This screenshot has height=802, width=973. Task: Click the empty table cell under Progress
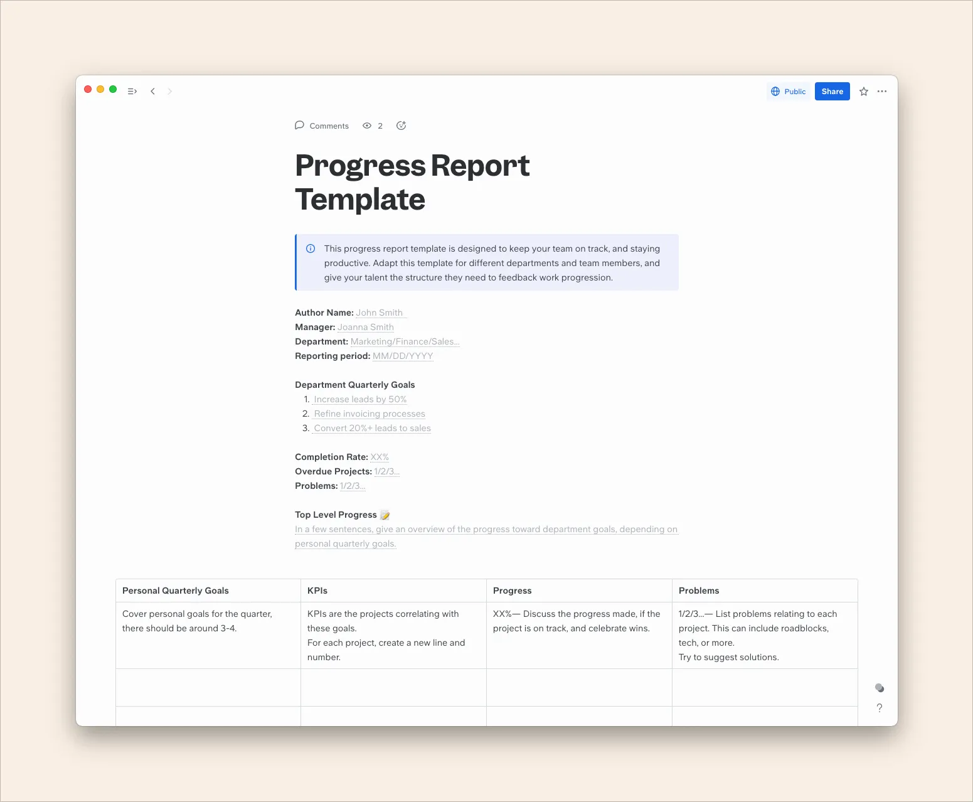click(578, 688)
